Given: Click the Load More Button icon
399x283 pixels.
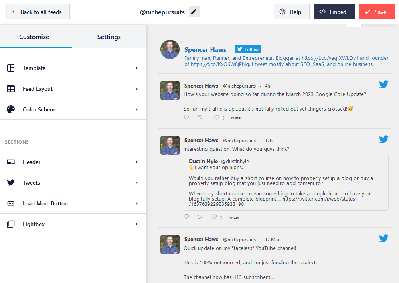Looking at the screenshot, I should tap(11, 203).
